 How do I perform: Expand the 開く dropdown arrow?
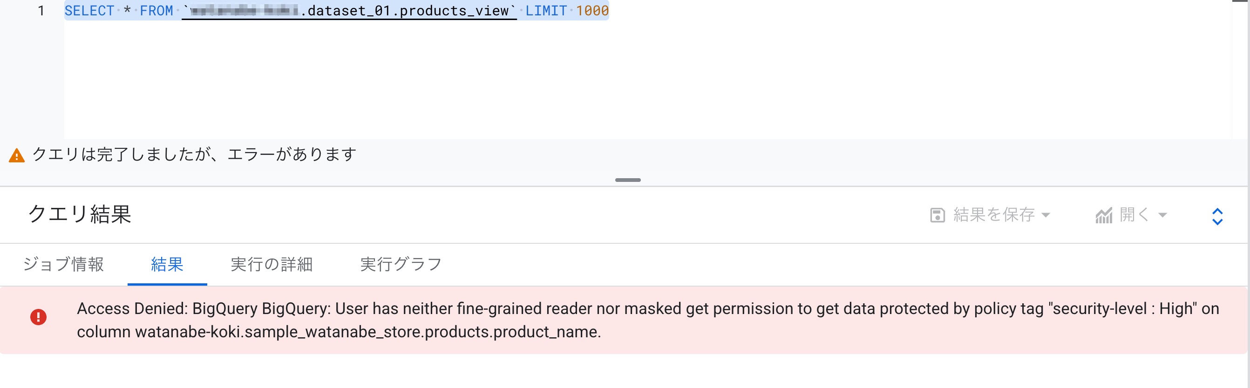coord(1162,215)
